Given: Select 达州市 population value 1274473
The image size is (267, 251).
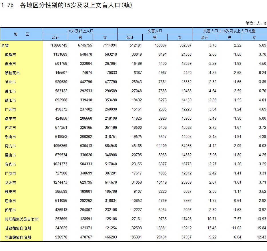Looking at the screenshot, I should (x=60, y=182).
